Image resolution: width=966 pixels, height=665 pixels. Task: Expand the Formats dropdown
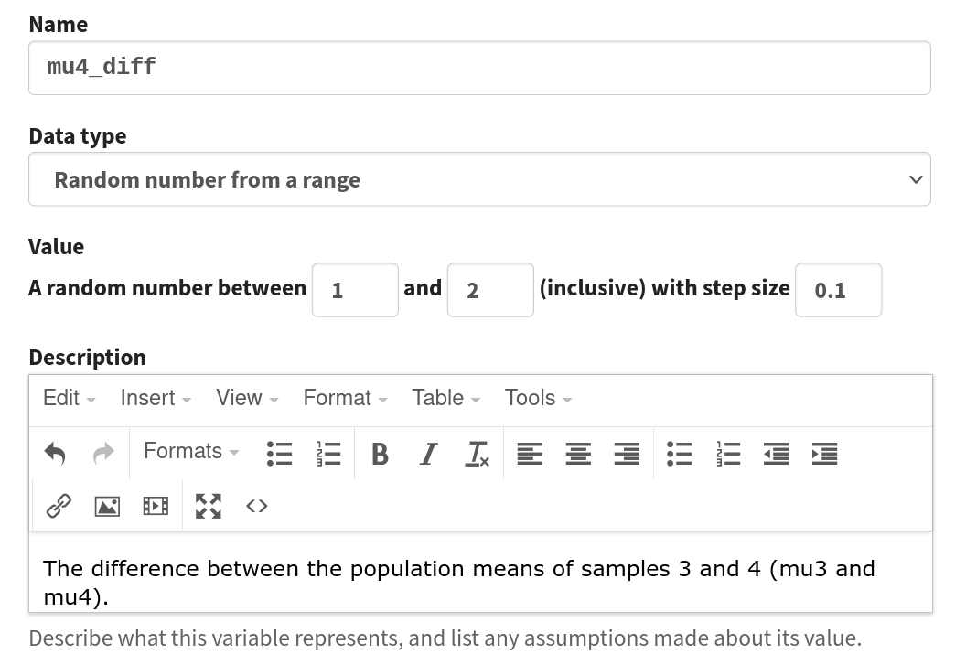[191, 452]
